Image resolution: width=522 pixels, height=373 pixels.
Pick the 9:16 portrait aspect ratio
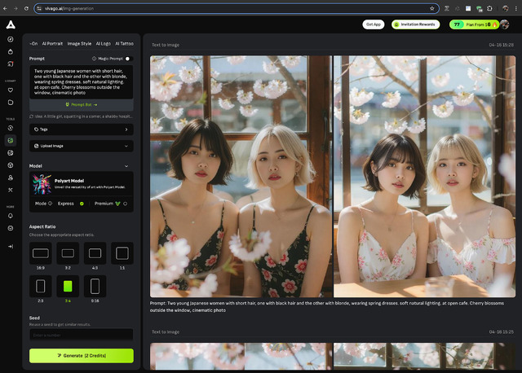coord(95,286)
